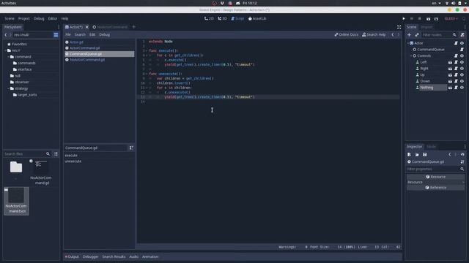
Task: Hide the Down node
Action: click(462, 81)
